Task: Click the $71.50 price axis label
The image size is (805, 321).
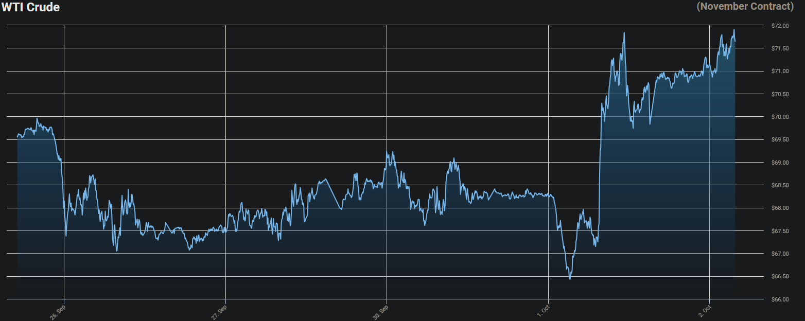Action: (x=780, y=48)
